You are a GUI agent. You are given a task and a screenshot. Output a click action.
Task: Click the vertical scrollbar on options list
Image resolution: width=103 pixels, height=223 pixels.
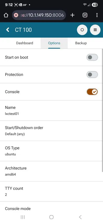(x=102, y=110)
